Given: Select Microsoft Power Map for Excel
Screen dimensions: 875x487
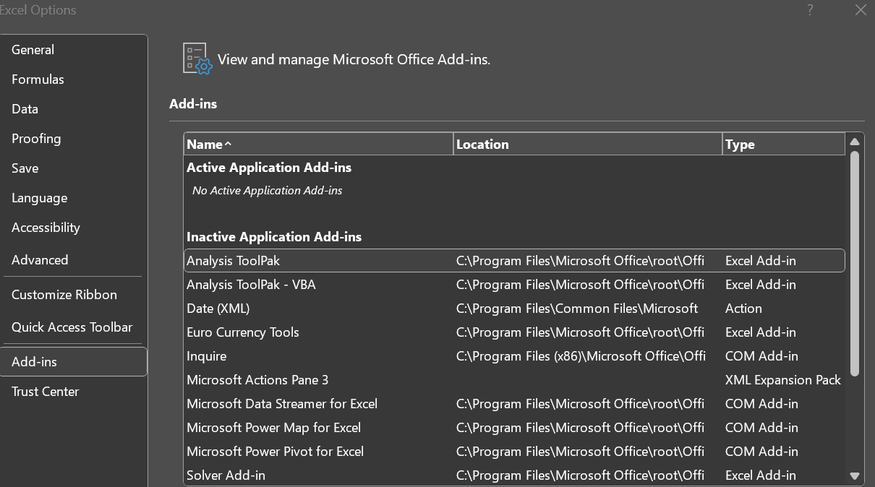Looking at the screenshot, I should 514,428.
